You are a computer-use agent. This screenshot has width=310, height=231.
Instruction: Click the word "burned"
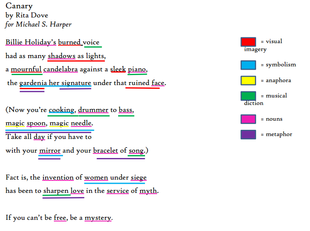coord(69,42)
